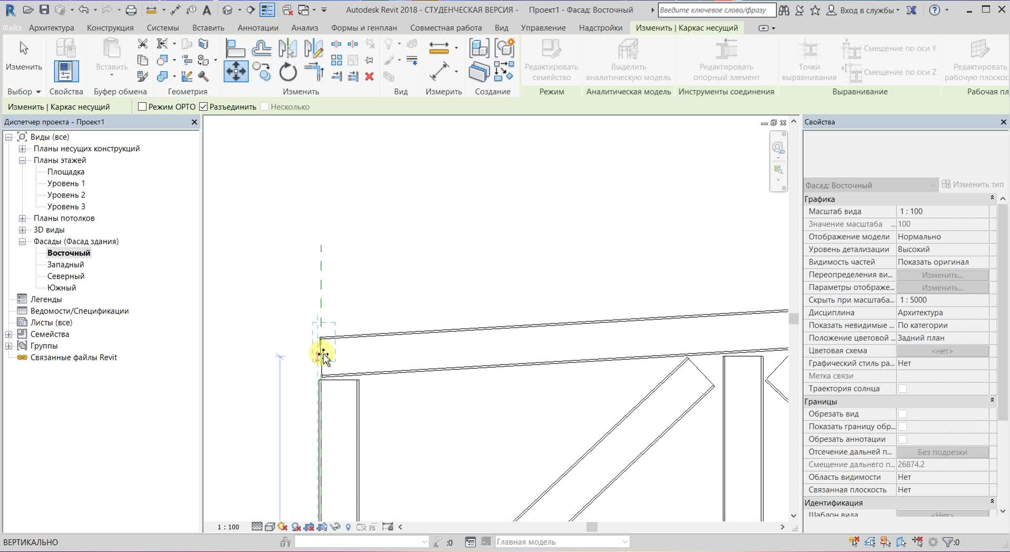1010x552 pixels.
Task: Click the Filter selection icon in status bar
Action: click(947, 542)
